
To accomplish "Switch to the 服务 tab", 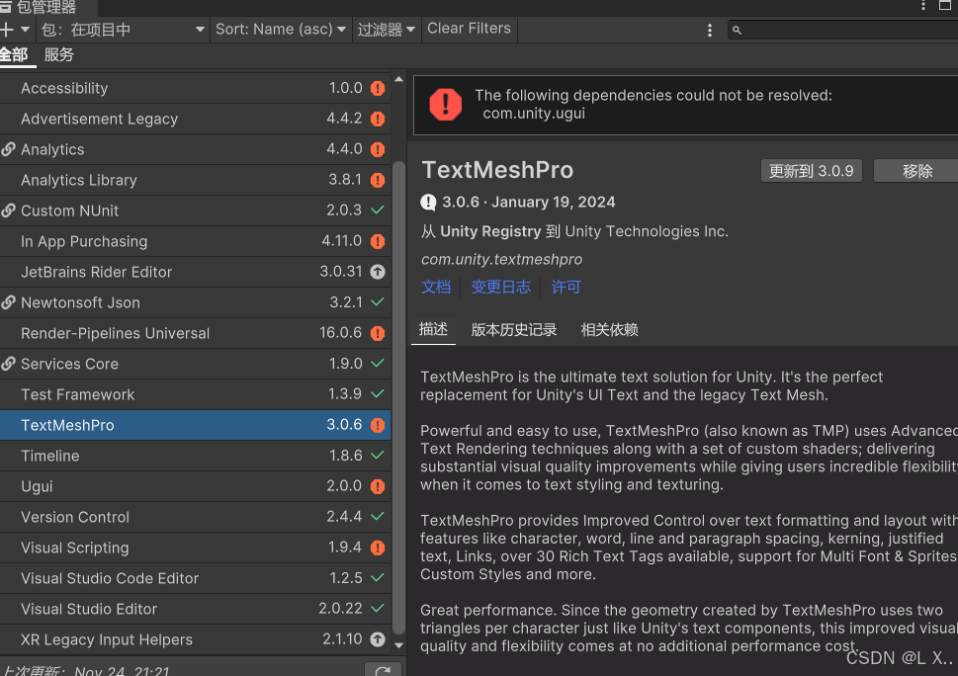I will tap(59, 55).
